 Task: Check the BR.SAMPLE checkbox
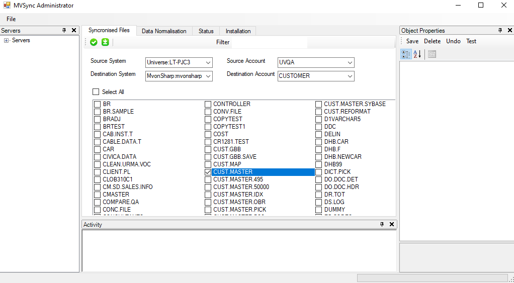click(97, 112)
